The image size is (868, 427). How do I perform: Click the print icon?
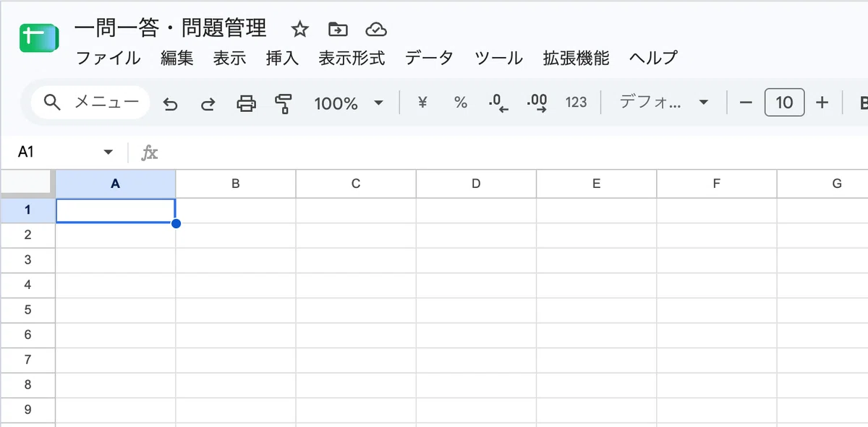pos(247,103)
